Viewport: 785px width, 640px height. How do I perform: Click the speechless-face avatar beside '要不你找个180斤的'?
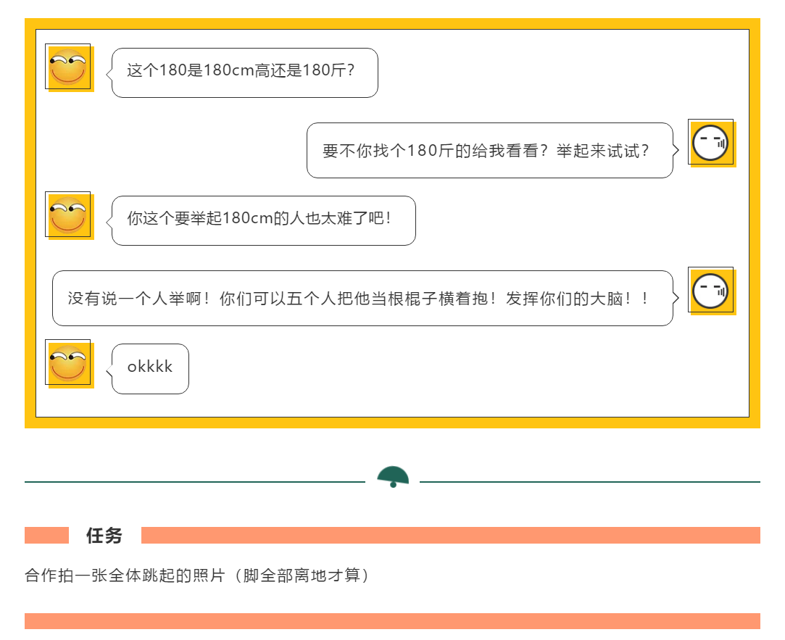click(711, 144)
